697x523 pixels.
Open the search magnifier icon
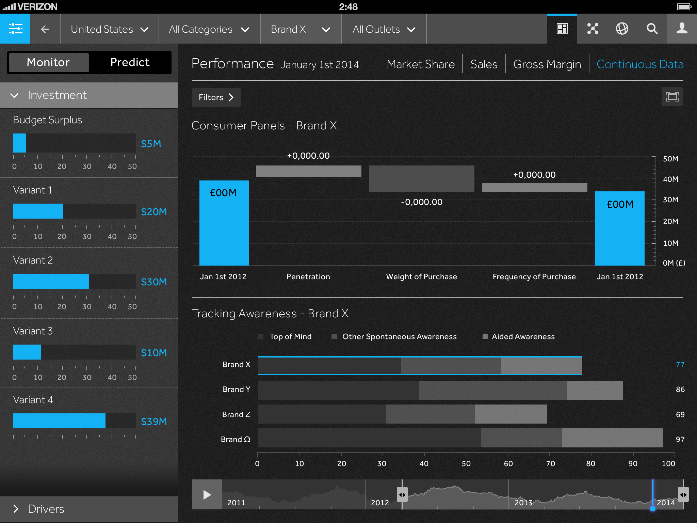click(x=652, y=29)
